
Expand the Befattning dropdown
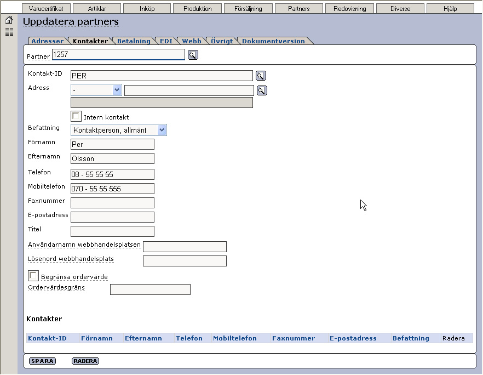[119, 130]
